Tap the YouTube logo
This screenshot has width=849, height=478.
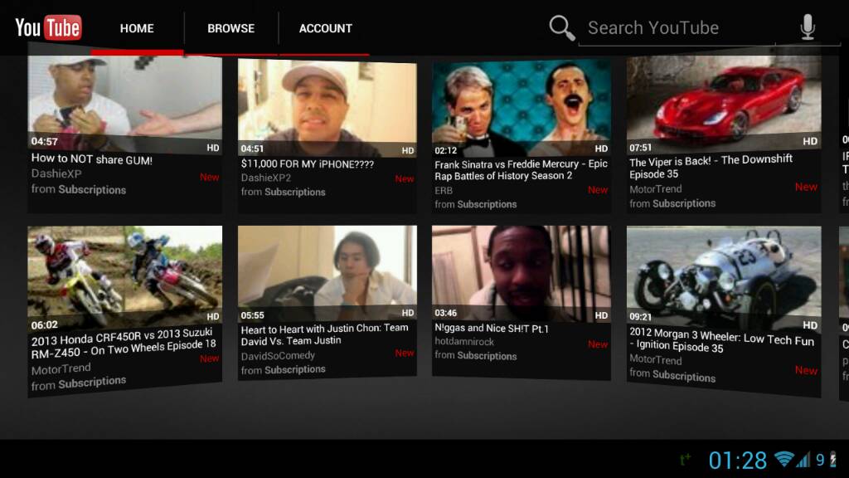pyautogui.click(x=48, y=27)
